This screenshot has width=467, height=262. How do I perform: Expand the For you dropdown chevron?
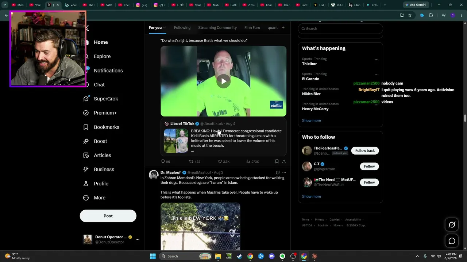165,28
